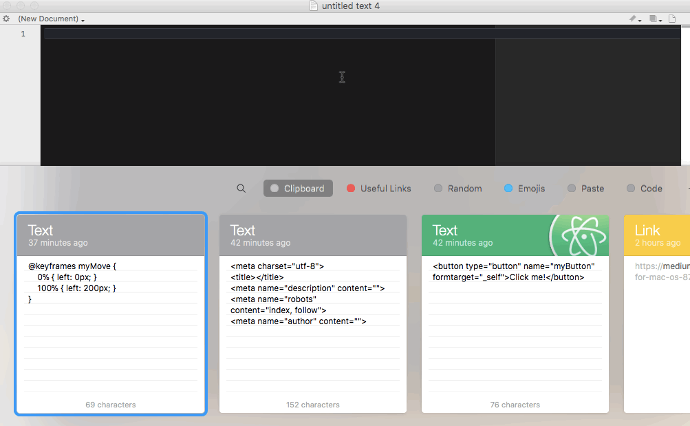The width and height of the screenshot is (690, 426).
Task: Open the Useful Links pinboard
Action: tap(379, 189)
